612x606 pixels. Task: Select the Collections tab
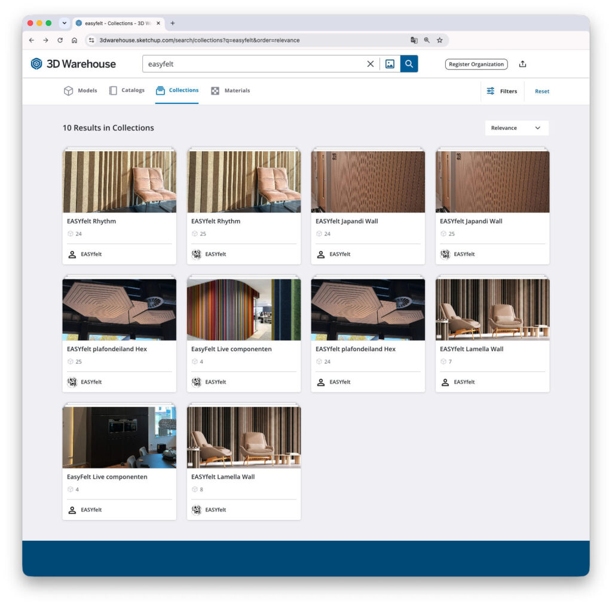pos(177,91)
